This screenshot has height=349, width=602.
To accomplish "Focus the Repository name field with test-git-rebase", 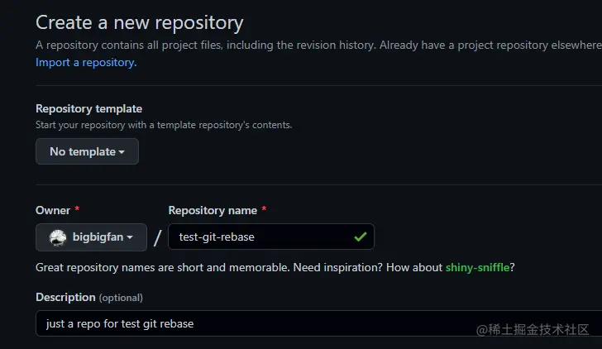I will (x=271, y=237).
